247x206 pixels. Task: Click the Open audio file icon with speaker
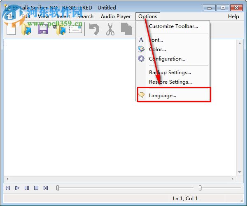click(x=59, y=30)
